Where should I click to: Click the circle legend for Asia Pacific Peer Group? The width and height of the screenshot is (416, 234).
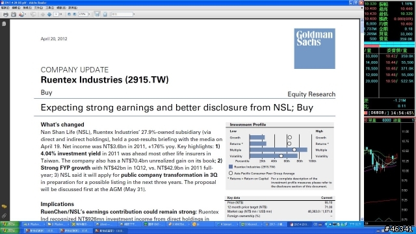(x=231, y=173)
